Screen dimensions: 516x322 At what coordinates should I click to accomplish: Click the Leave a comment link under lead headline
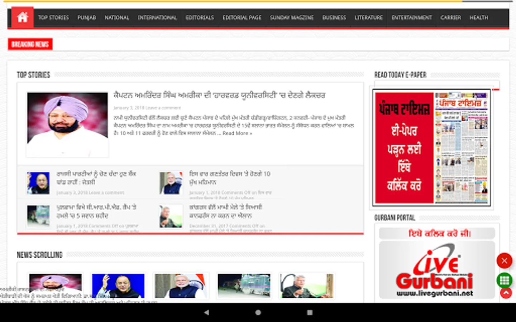(x=163, y=108)
